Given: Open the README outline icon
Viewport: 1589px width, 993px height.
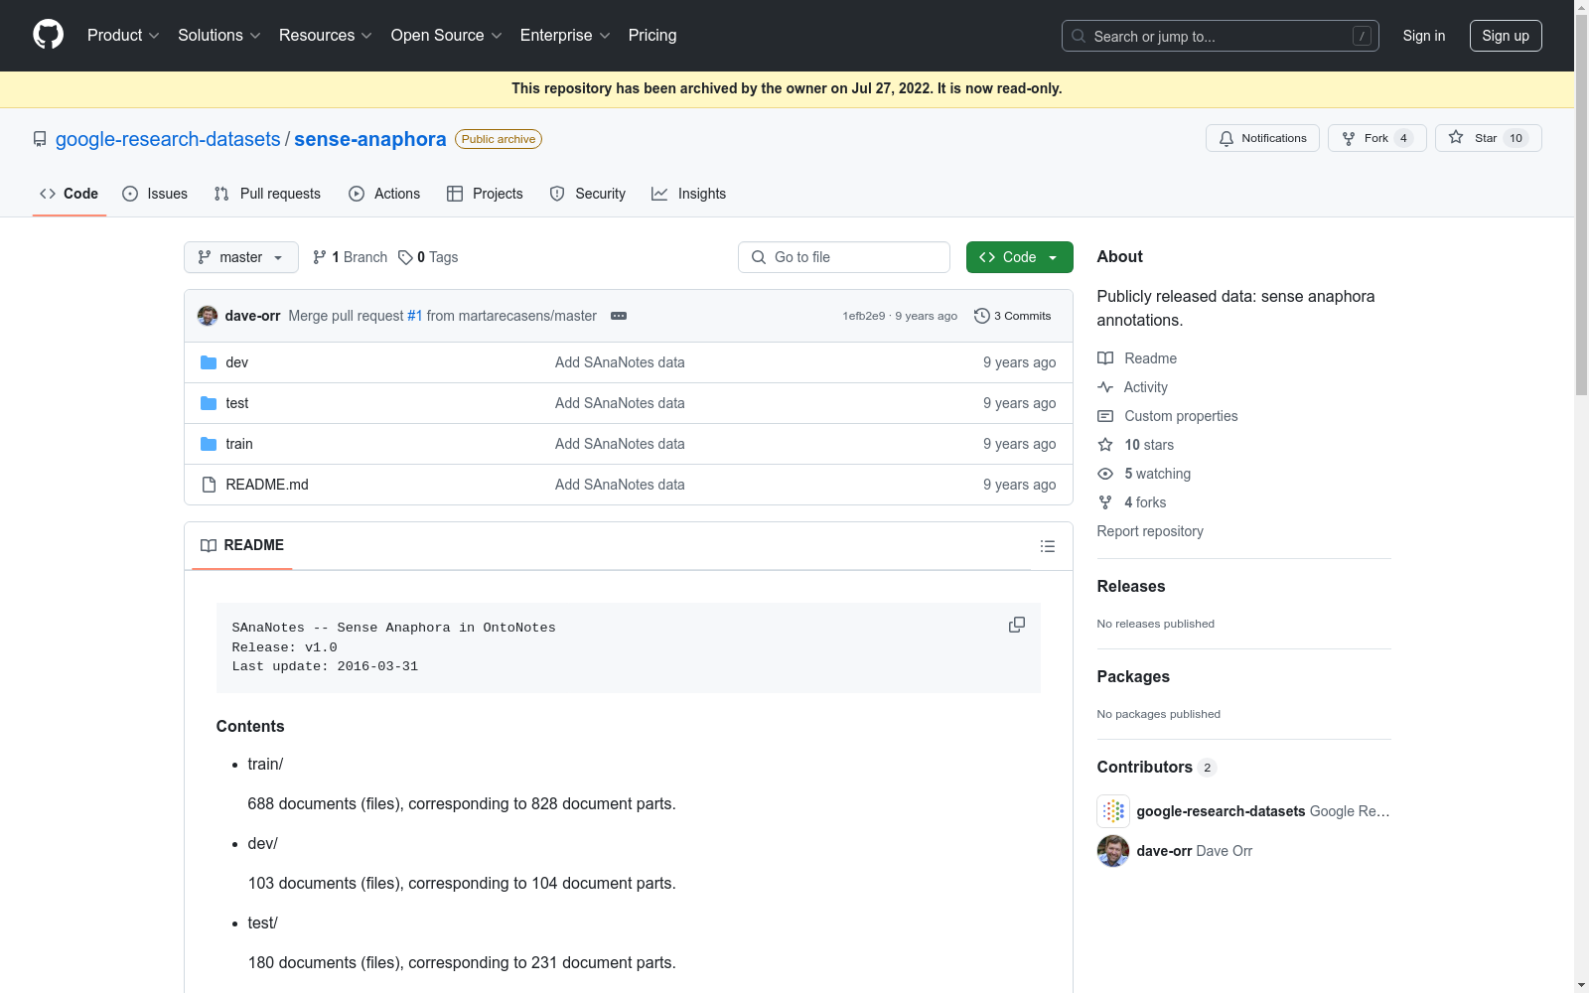Looking at the screenshot, I should point(1048,546).
